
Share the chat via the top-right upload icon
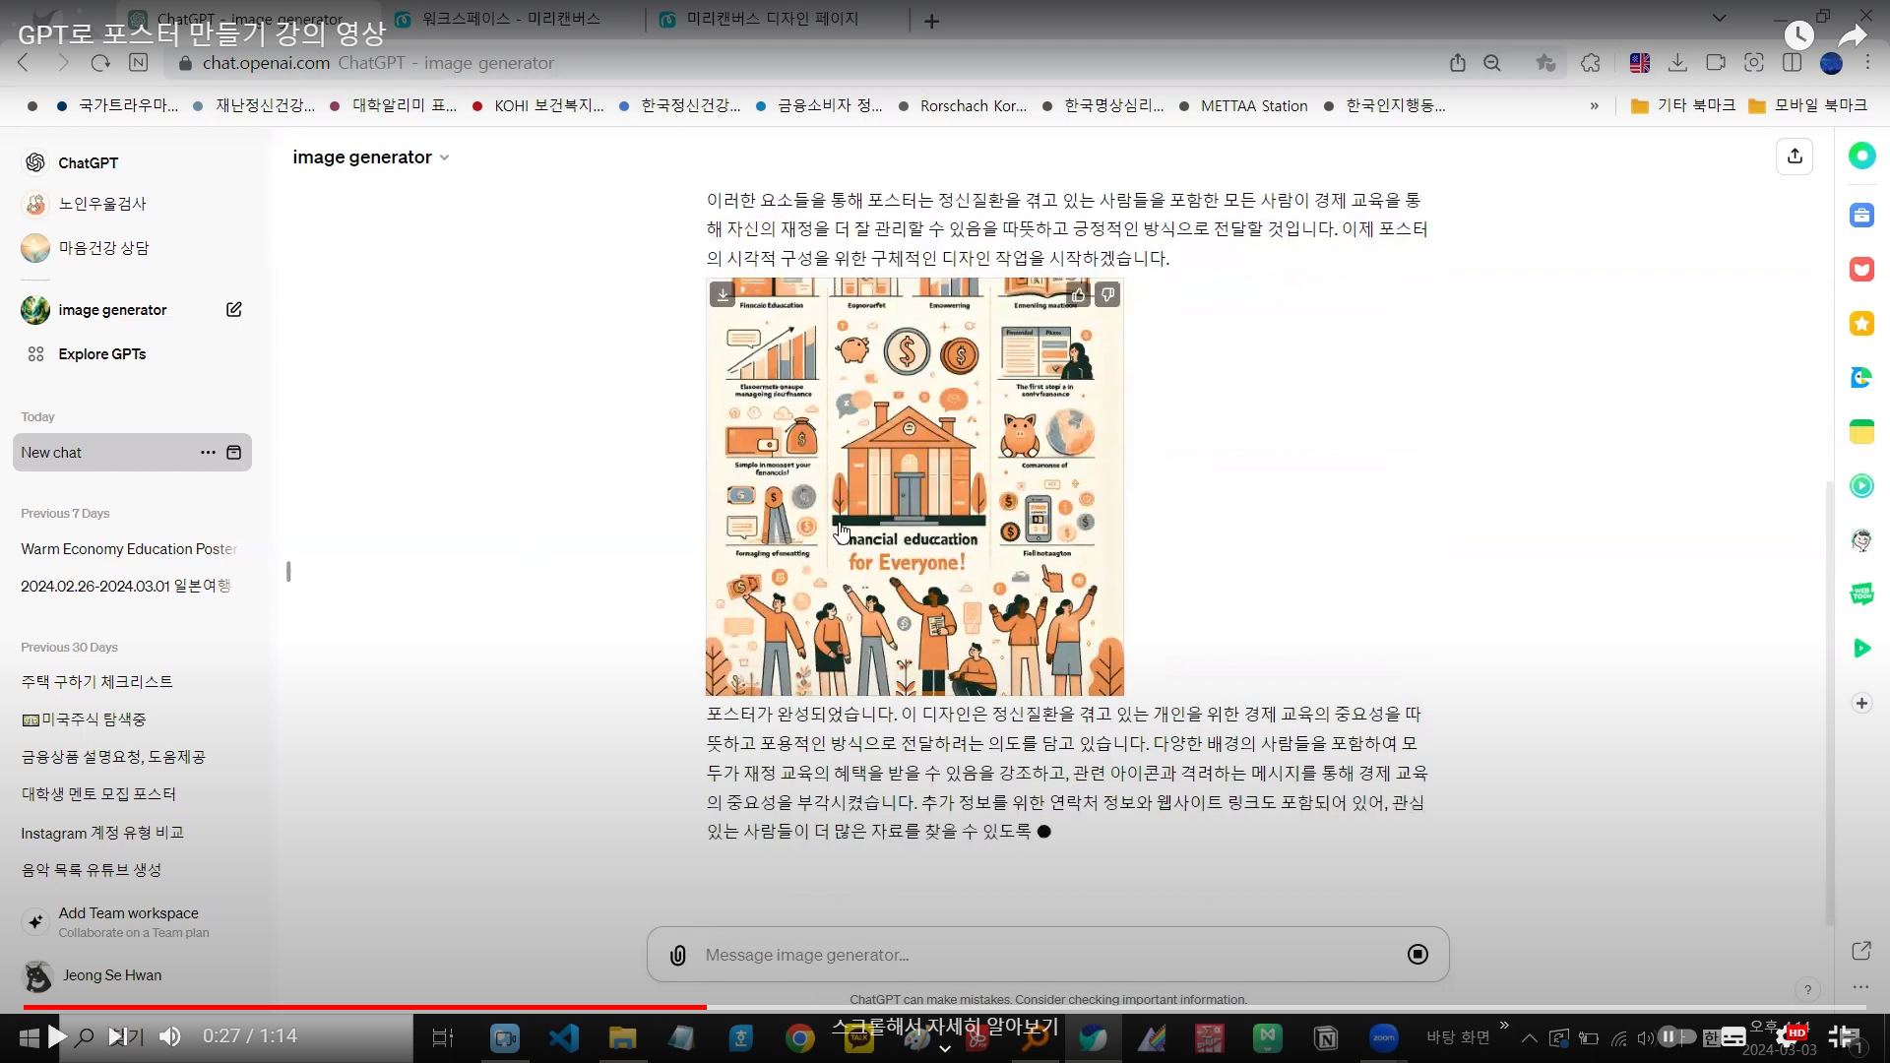tap(1795, 156)
